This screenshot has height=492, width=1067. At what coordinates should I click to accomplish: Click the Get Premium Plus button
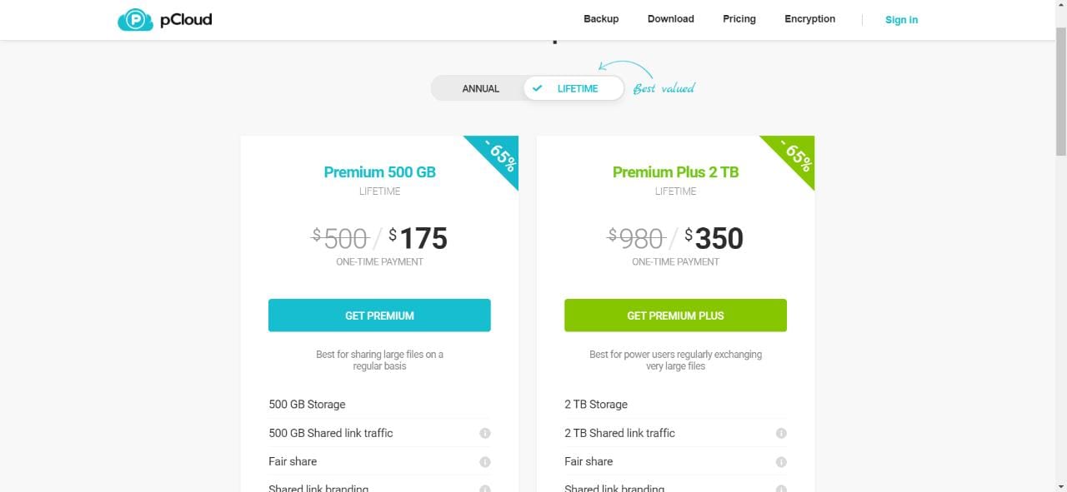(675, 316)
